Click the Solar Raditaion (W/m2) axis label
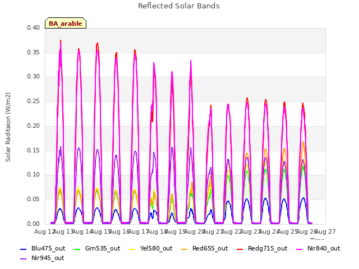 (x=8, y=127)
